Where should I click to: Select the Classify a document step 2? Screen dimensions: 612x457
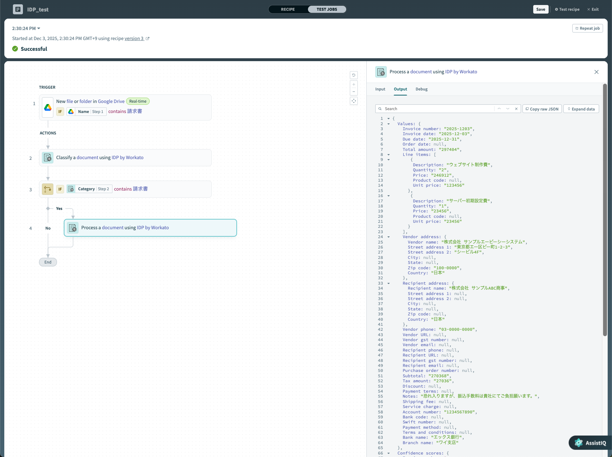click(x=125, y=158)
